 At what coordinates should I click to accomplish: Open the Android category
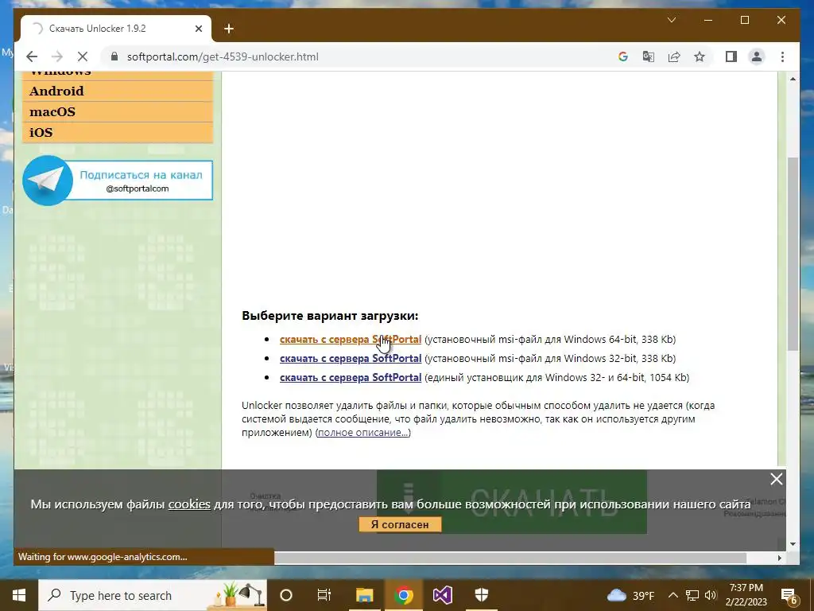(118, 91)
